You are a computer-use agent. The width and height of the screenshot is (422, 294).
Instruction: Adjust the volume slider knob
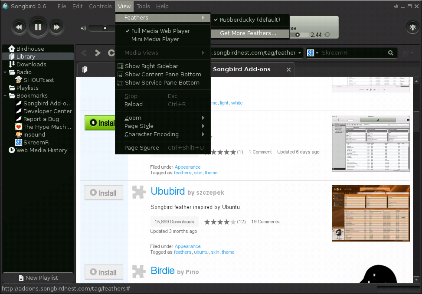click(x=105, y=28)
